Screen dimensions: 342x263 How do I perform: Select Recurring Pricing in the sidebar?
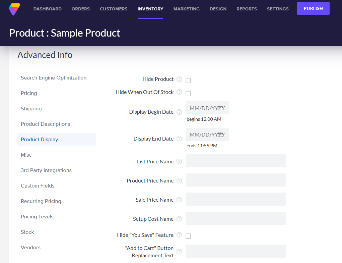pos(41,201)
